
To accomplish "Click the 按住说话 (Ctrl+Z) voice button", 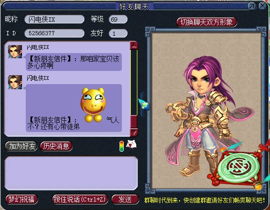I will 80,200.
